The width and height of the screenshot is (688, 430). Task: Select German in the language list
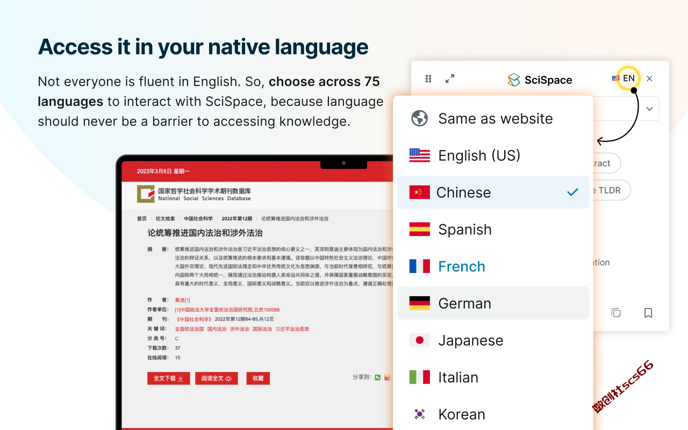pyautogui.click(x=493, y=304)
